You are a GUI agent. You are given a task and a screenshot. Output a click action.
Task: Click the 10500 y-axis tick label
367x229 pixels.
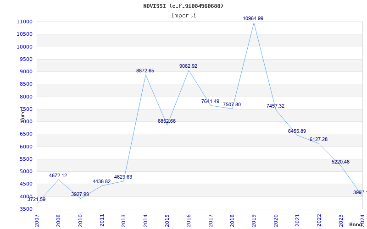point(24,34)
